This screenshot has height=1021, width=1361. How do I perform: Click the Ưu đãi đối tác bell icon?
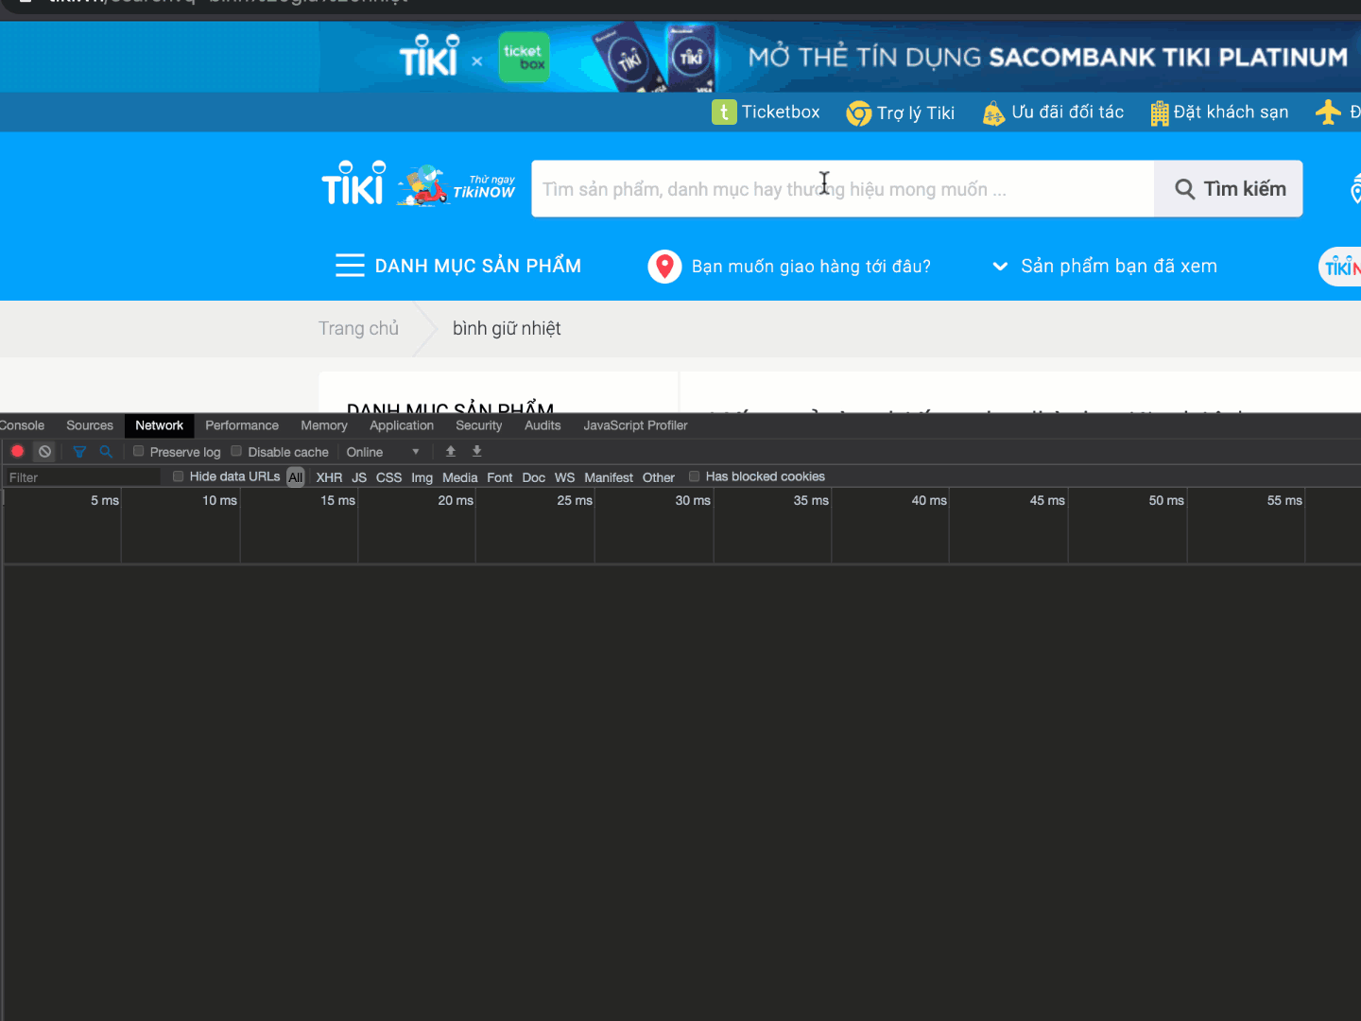coord(993,113)
